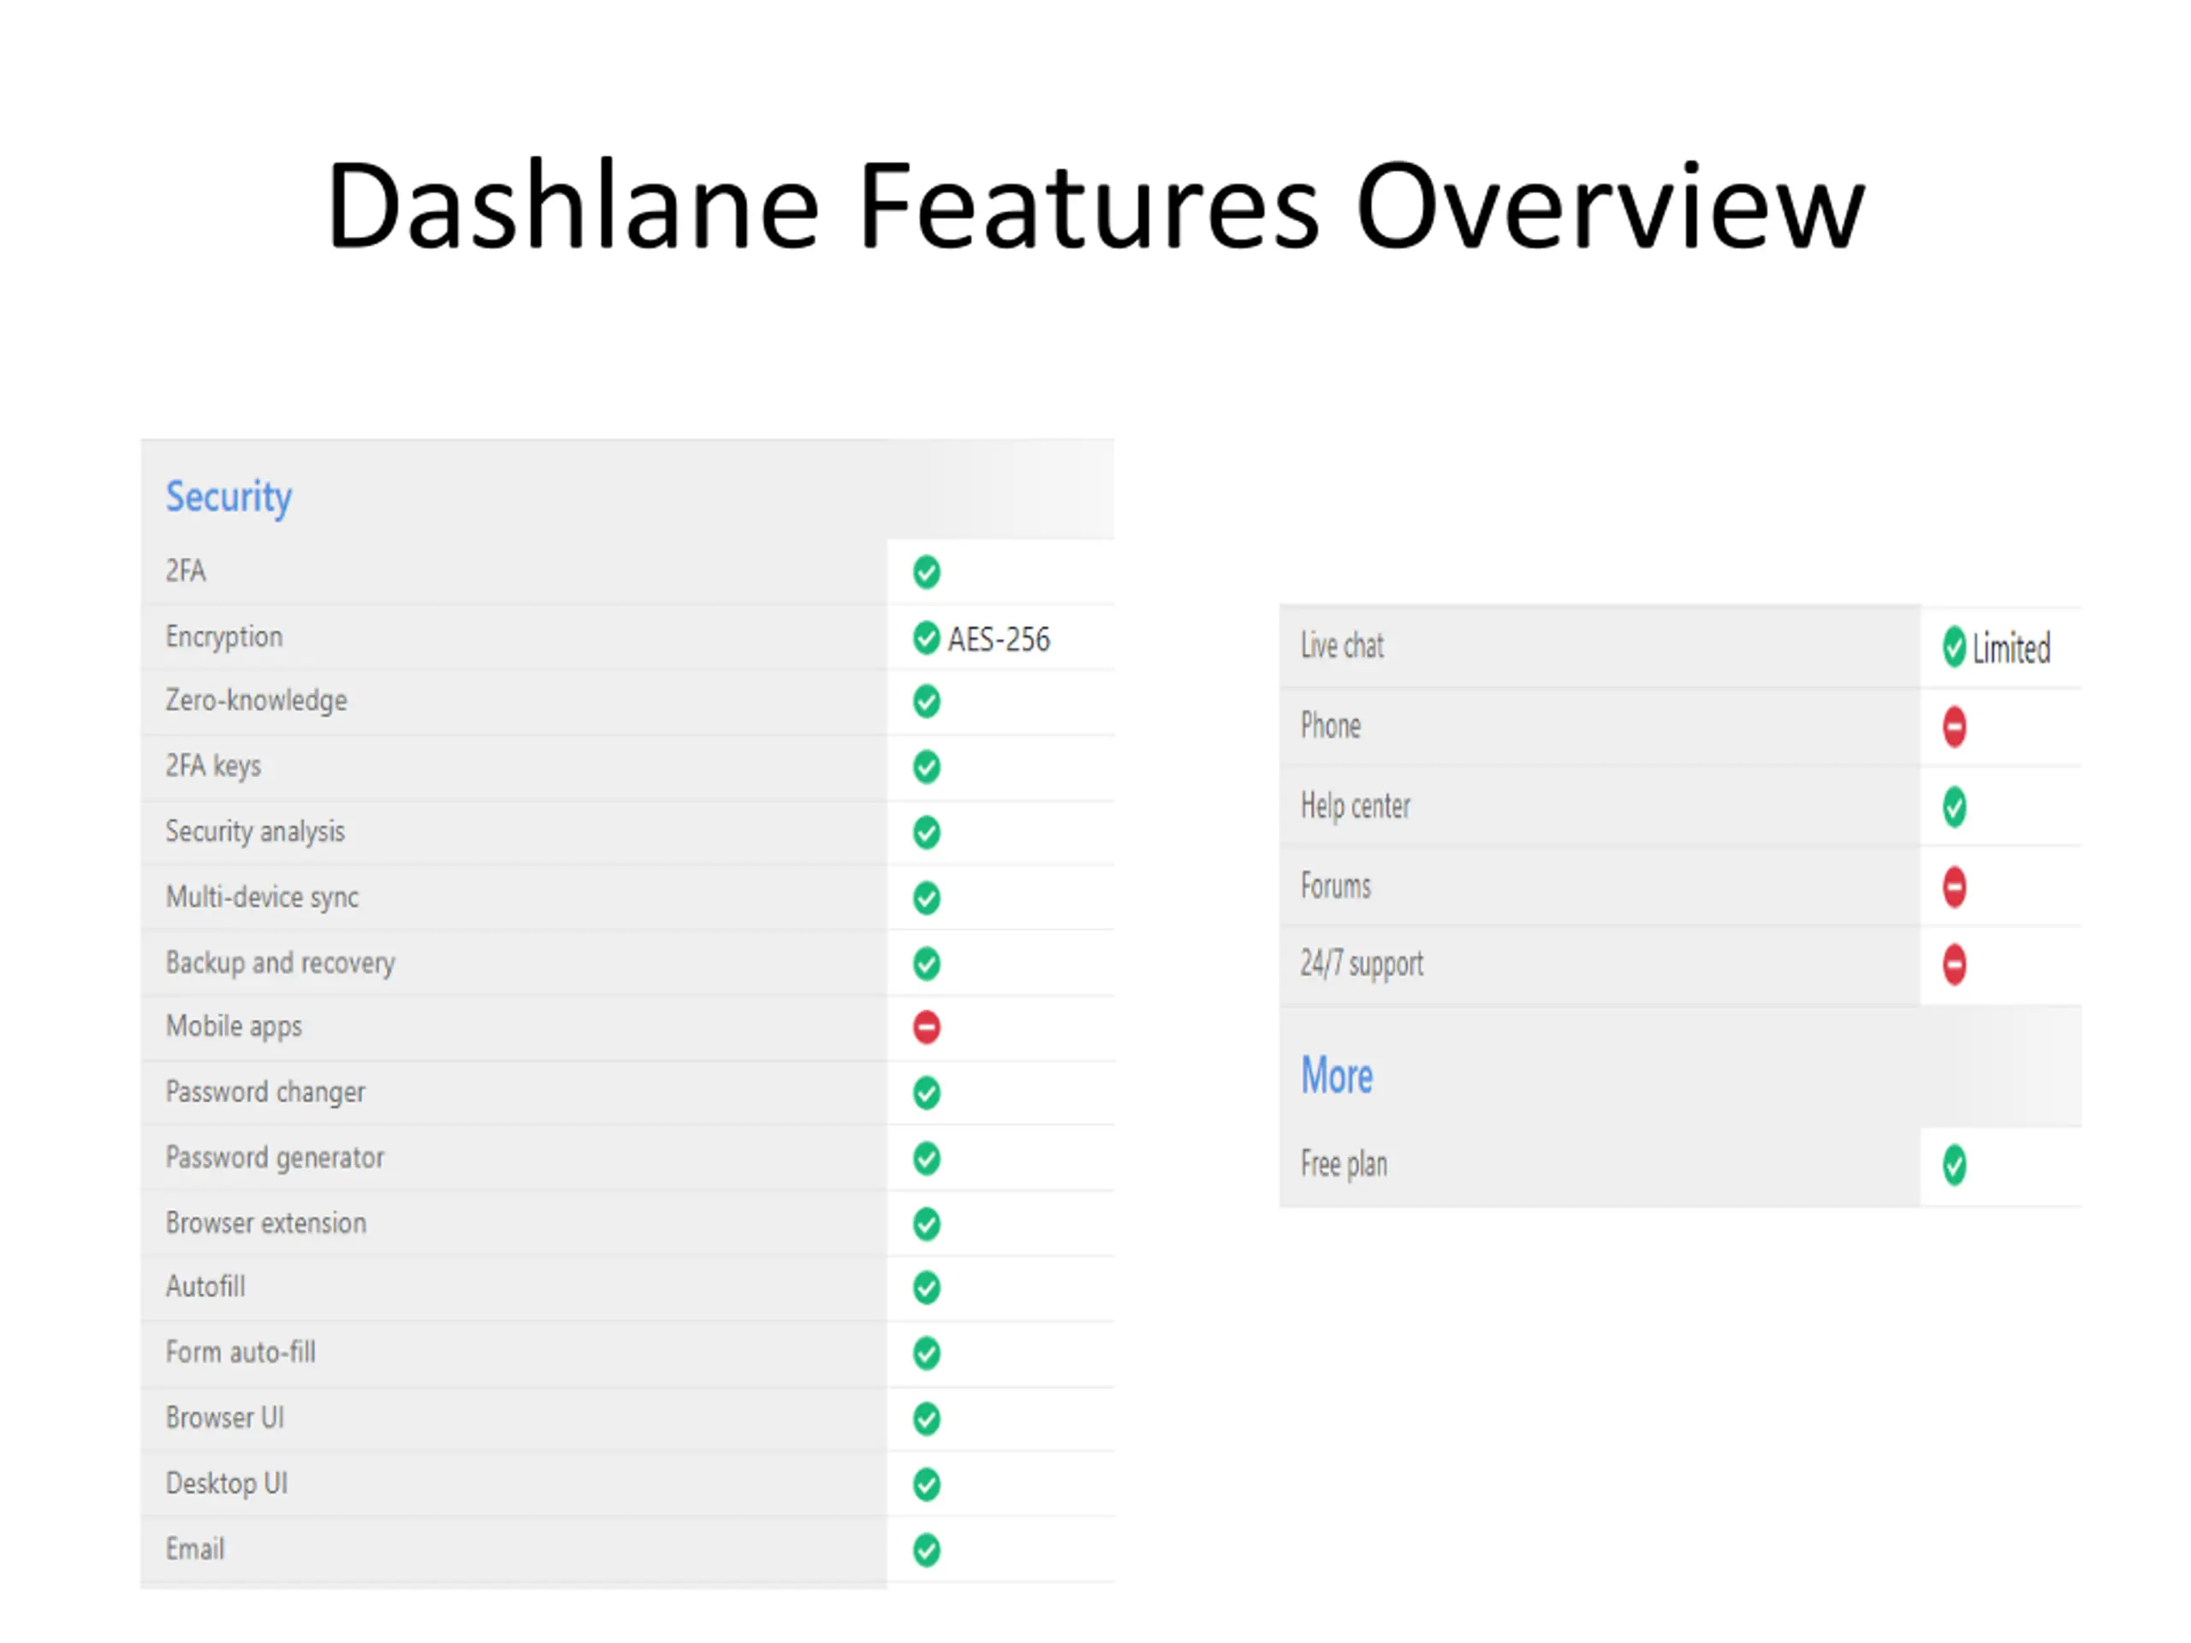The image size is (2191, 1643).
Task: Click the 2FA keys label
Action: point(213,767)
